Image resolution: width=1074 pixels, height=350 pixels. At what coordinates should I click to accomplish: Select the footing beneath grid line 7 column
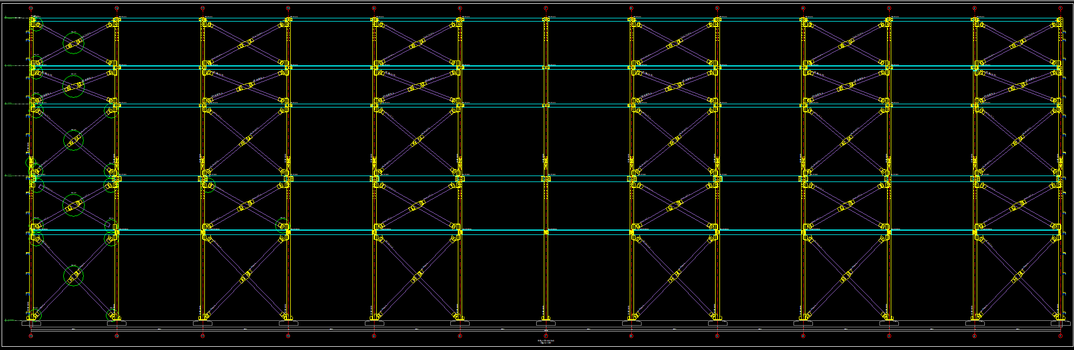(x=546, y=324)
